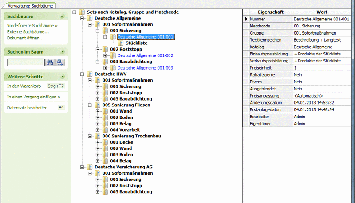Select 003 Boden under Sanierung Trockenbau
Viewport: 355px width, 203px height.
[x=122, y=155]
